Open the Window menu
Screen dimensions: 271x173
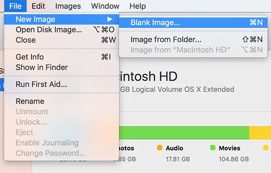[x=105, y=6]
